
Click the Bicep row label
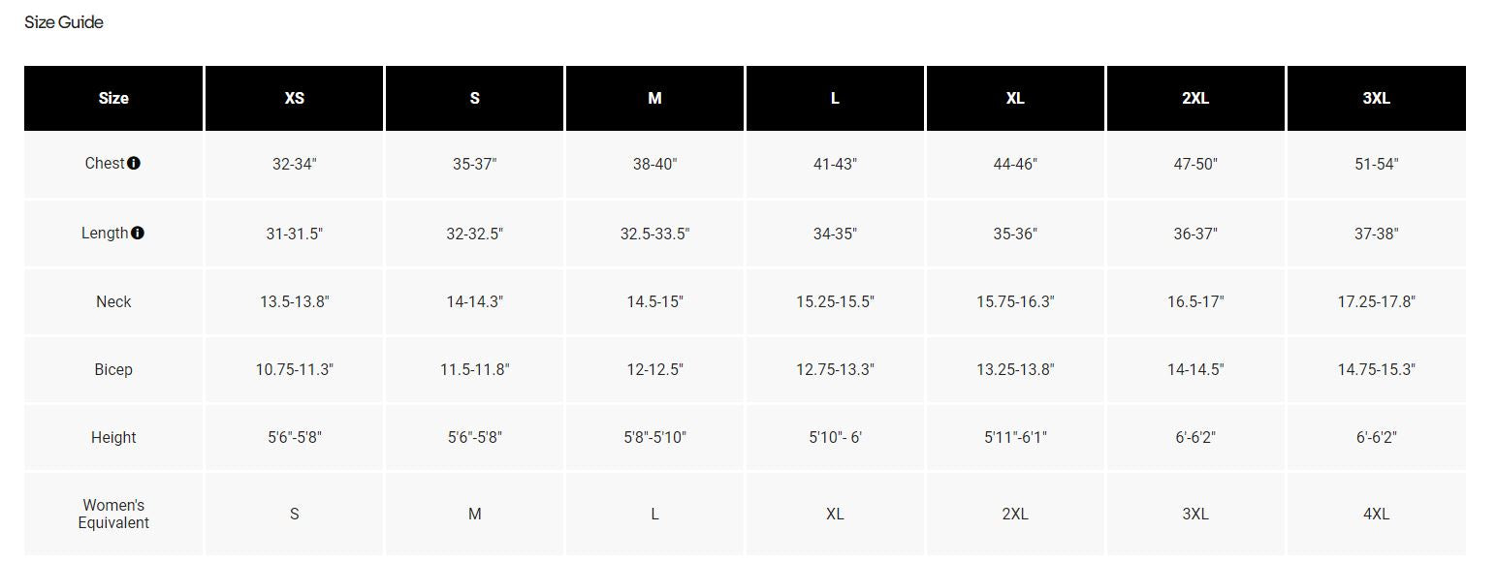tap(113, 369)
